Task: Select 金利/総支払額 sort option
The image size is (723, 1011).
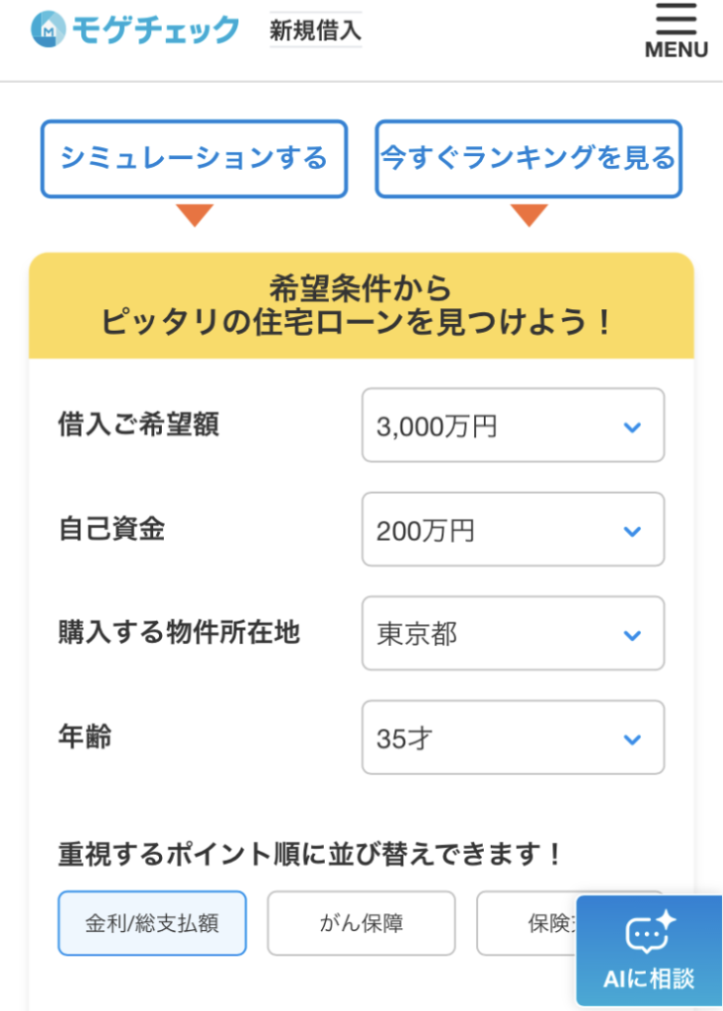Action: (152, 924)
